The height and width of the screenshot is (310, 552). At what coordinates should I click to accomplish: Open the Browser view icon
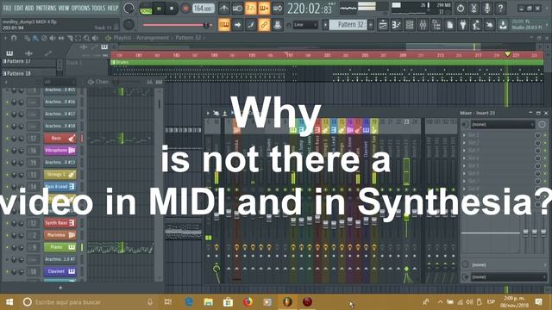(x=436, y=25)
